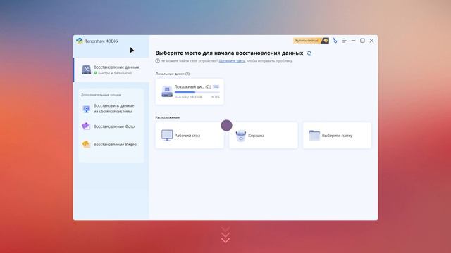Click the green check icon under Восстановление данных
451x253 pixels.
coord(96,73)
